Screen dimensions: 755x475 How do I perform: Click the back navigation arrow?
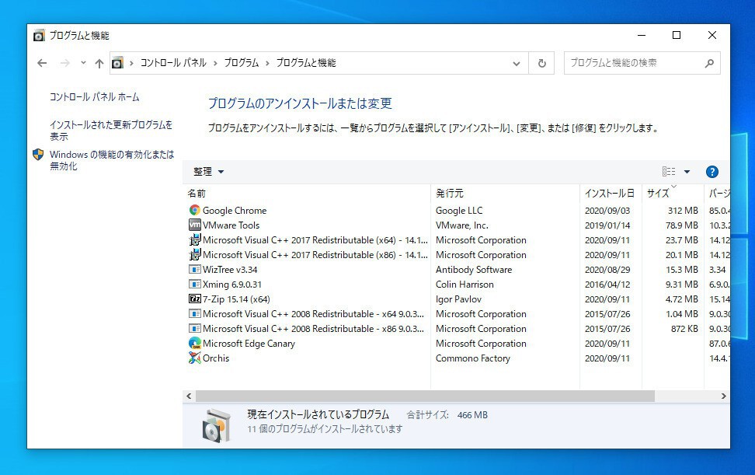pos(42,63)
